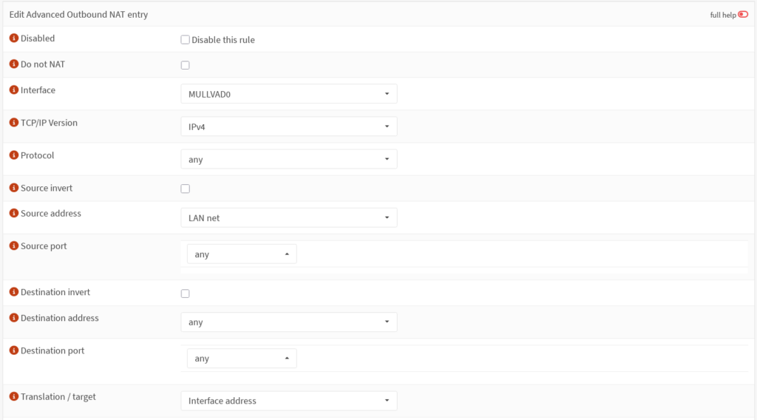Click the info icon beside Disabled
Image resolution: width=757 pixels, height=420 pixels.
click(x=13, y=38)
